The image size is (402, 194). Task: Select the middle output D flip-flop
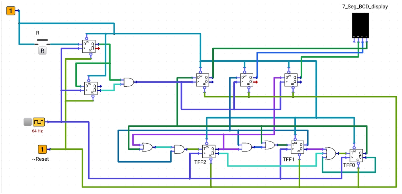tap(247, 80)
